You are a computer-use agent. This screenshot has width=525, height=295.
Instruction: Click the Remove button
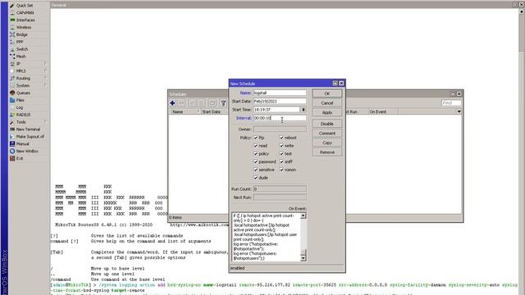point(327,152)
